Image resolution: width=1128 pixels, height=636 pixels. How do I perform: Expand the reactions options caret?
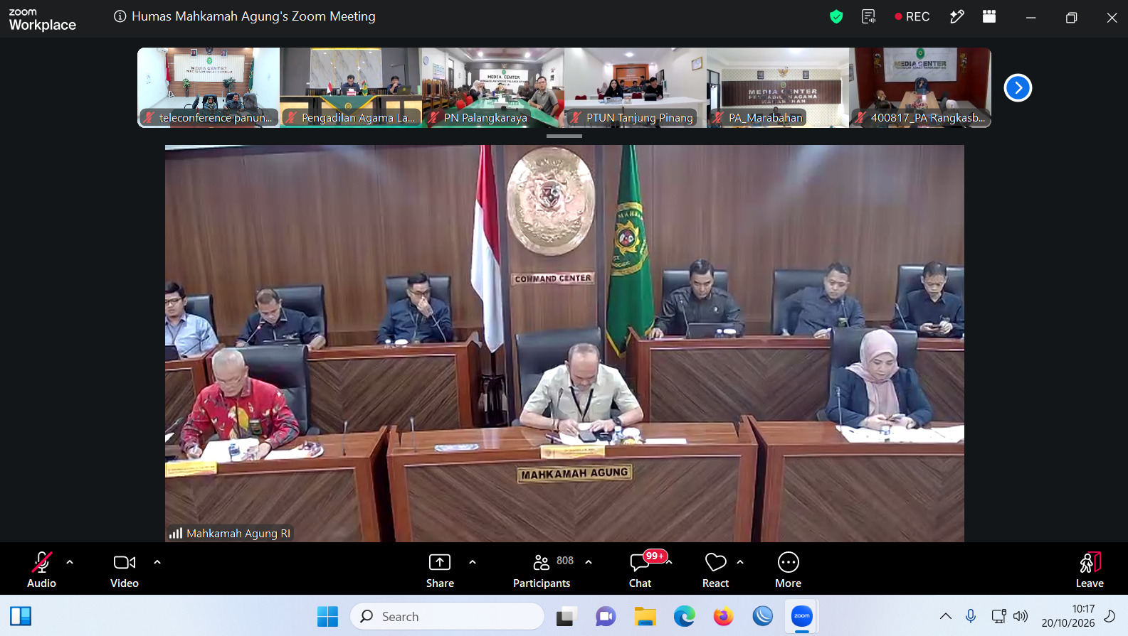tap(740, 562)
